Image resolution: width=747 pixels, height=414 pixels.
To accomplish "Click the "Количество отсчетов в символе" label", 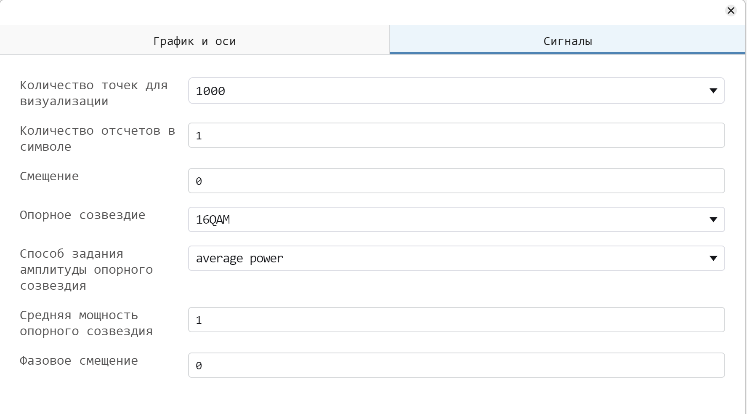I will tap(97, 139).
